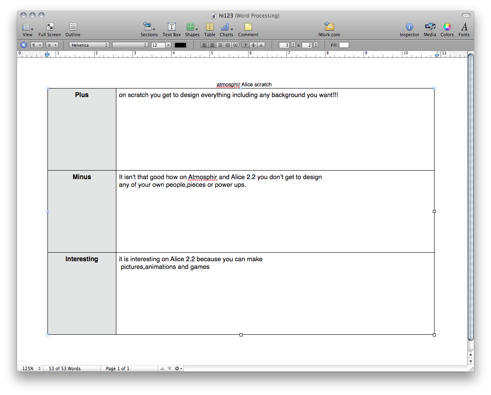The width and height of the screenshot is (491, 395).
Task: Click the misspelled word Atmosphir in Minus row
Action: click(x=202, y=177)
